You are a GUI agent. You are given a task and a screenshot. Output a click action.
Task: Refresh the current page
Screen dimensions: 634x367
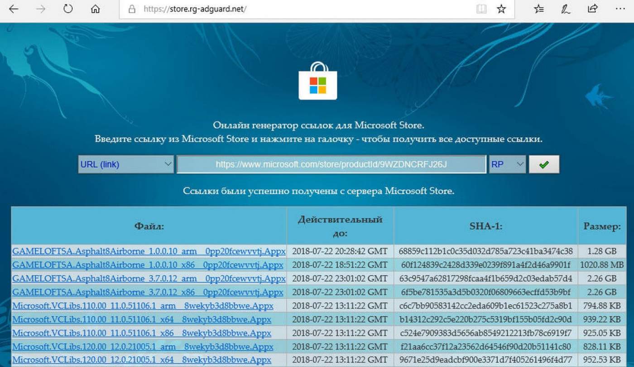click(68, 9)
